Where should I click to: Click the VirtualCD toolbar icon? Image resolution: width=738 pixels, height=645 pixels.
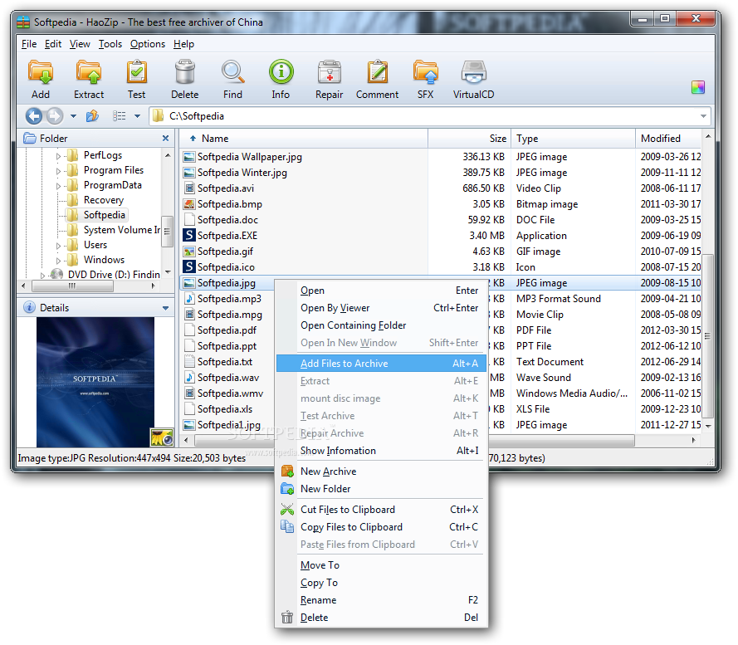(x=473, y=72)
